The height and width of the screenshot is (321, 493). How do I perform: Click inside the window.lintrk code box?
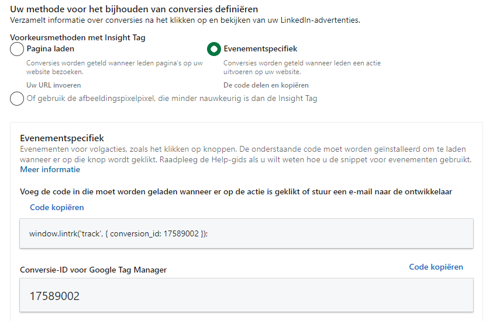pos(246,233)
